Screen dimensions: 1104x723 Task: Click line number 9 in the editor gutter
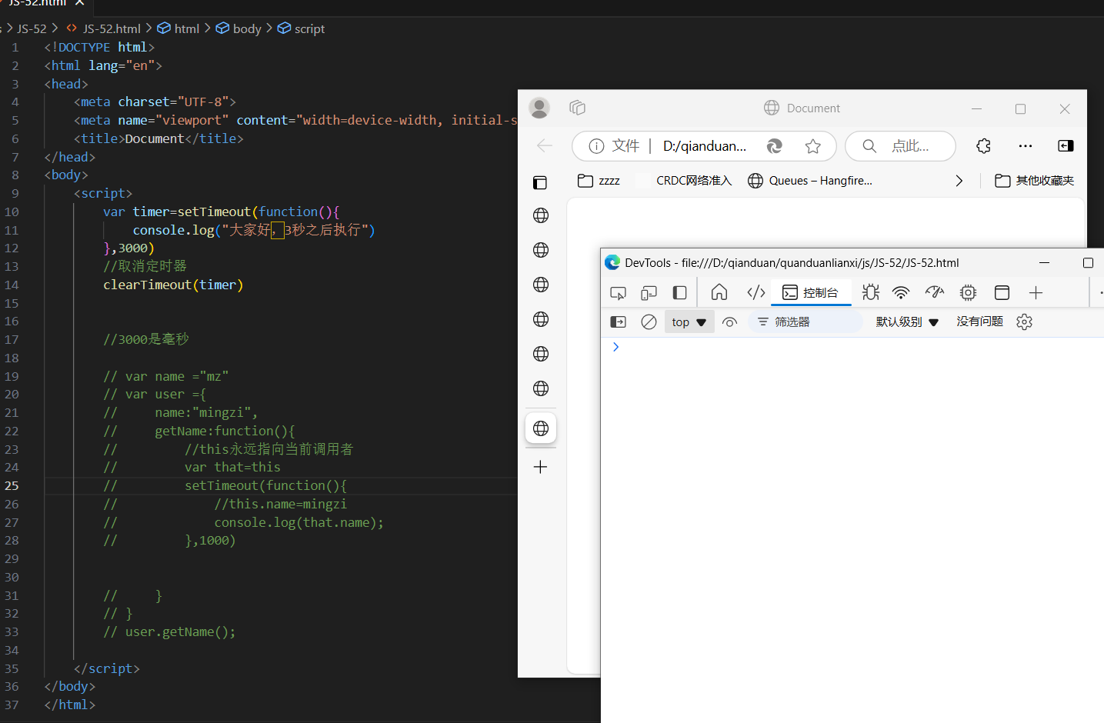(x=15, y=193)
